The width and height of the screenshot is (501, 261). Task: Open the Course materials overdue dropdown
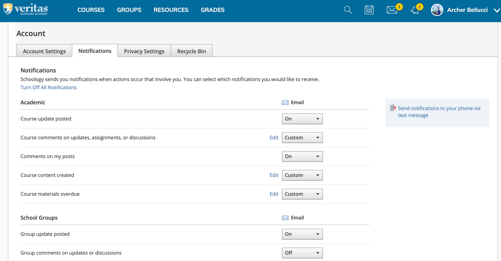302,194
